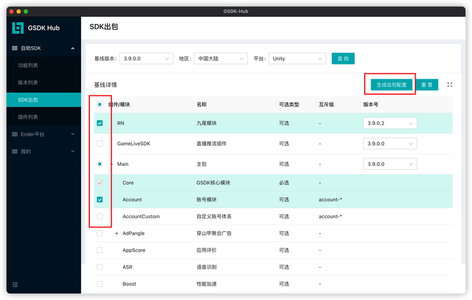Open 功能列表 in the sidebar
This screenshot has height=300, width=472.
coord(28,65)
